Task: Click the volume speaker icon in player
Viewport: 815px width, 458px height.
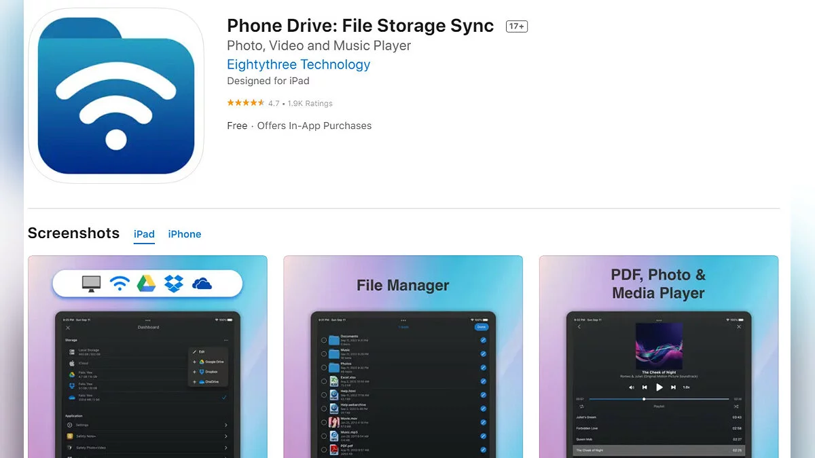Action: [632, 387]
